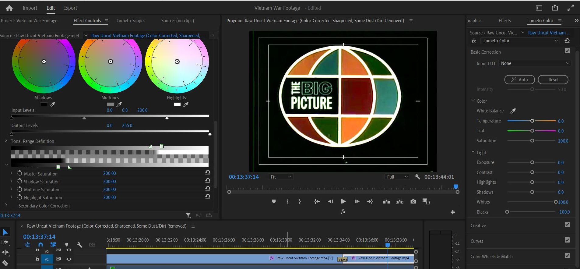Viewport: 580px width, 269px height.
Task: Click the Shadows black color swatch
Action: coord(44,104)
